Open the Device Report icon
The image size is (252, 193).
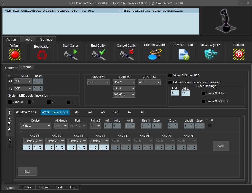pyautogui.click(x=183, y=54)
